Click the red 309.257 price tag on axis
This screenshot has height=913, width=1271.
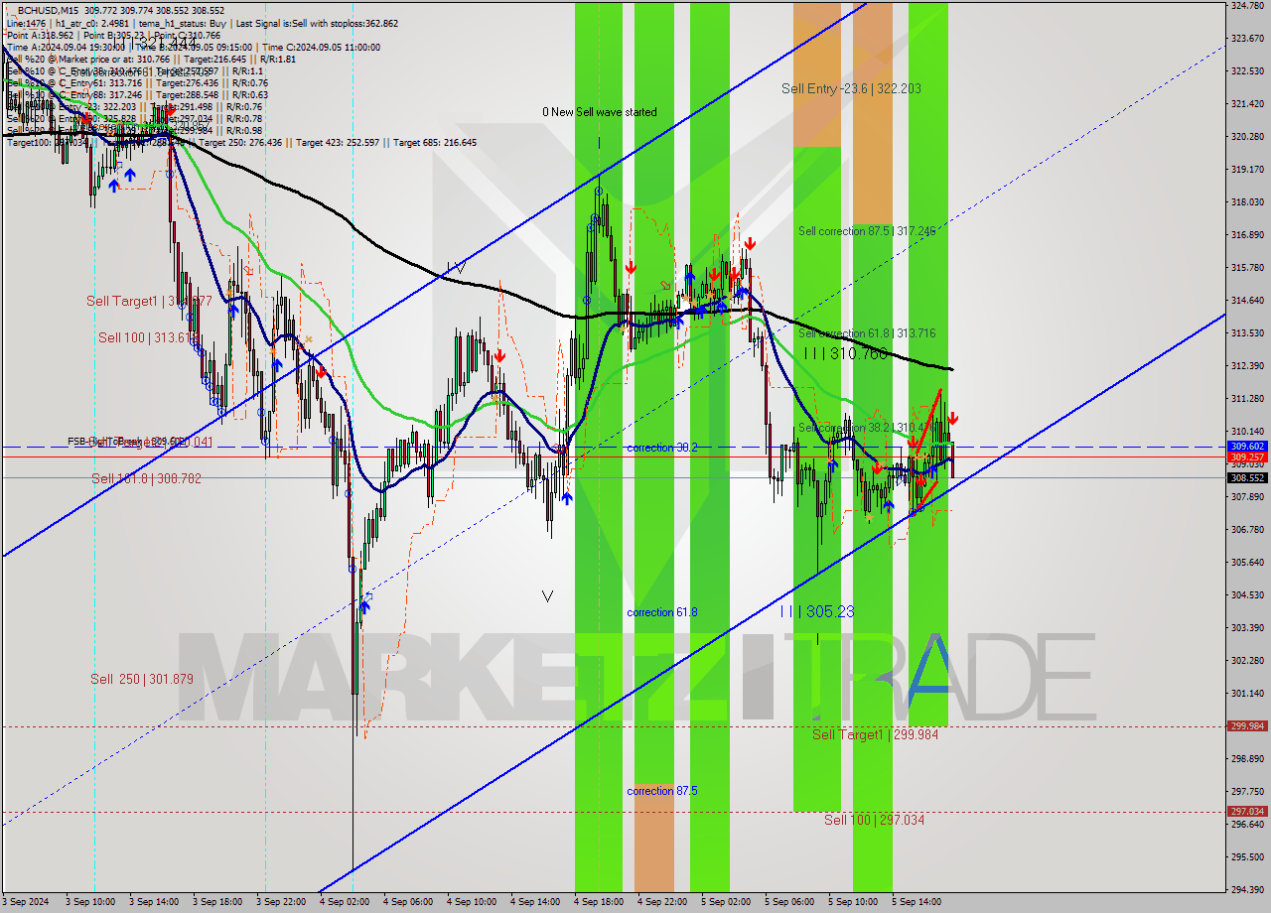coord(1247,457)
